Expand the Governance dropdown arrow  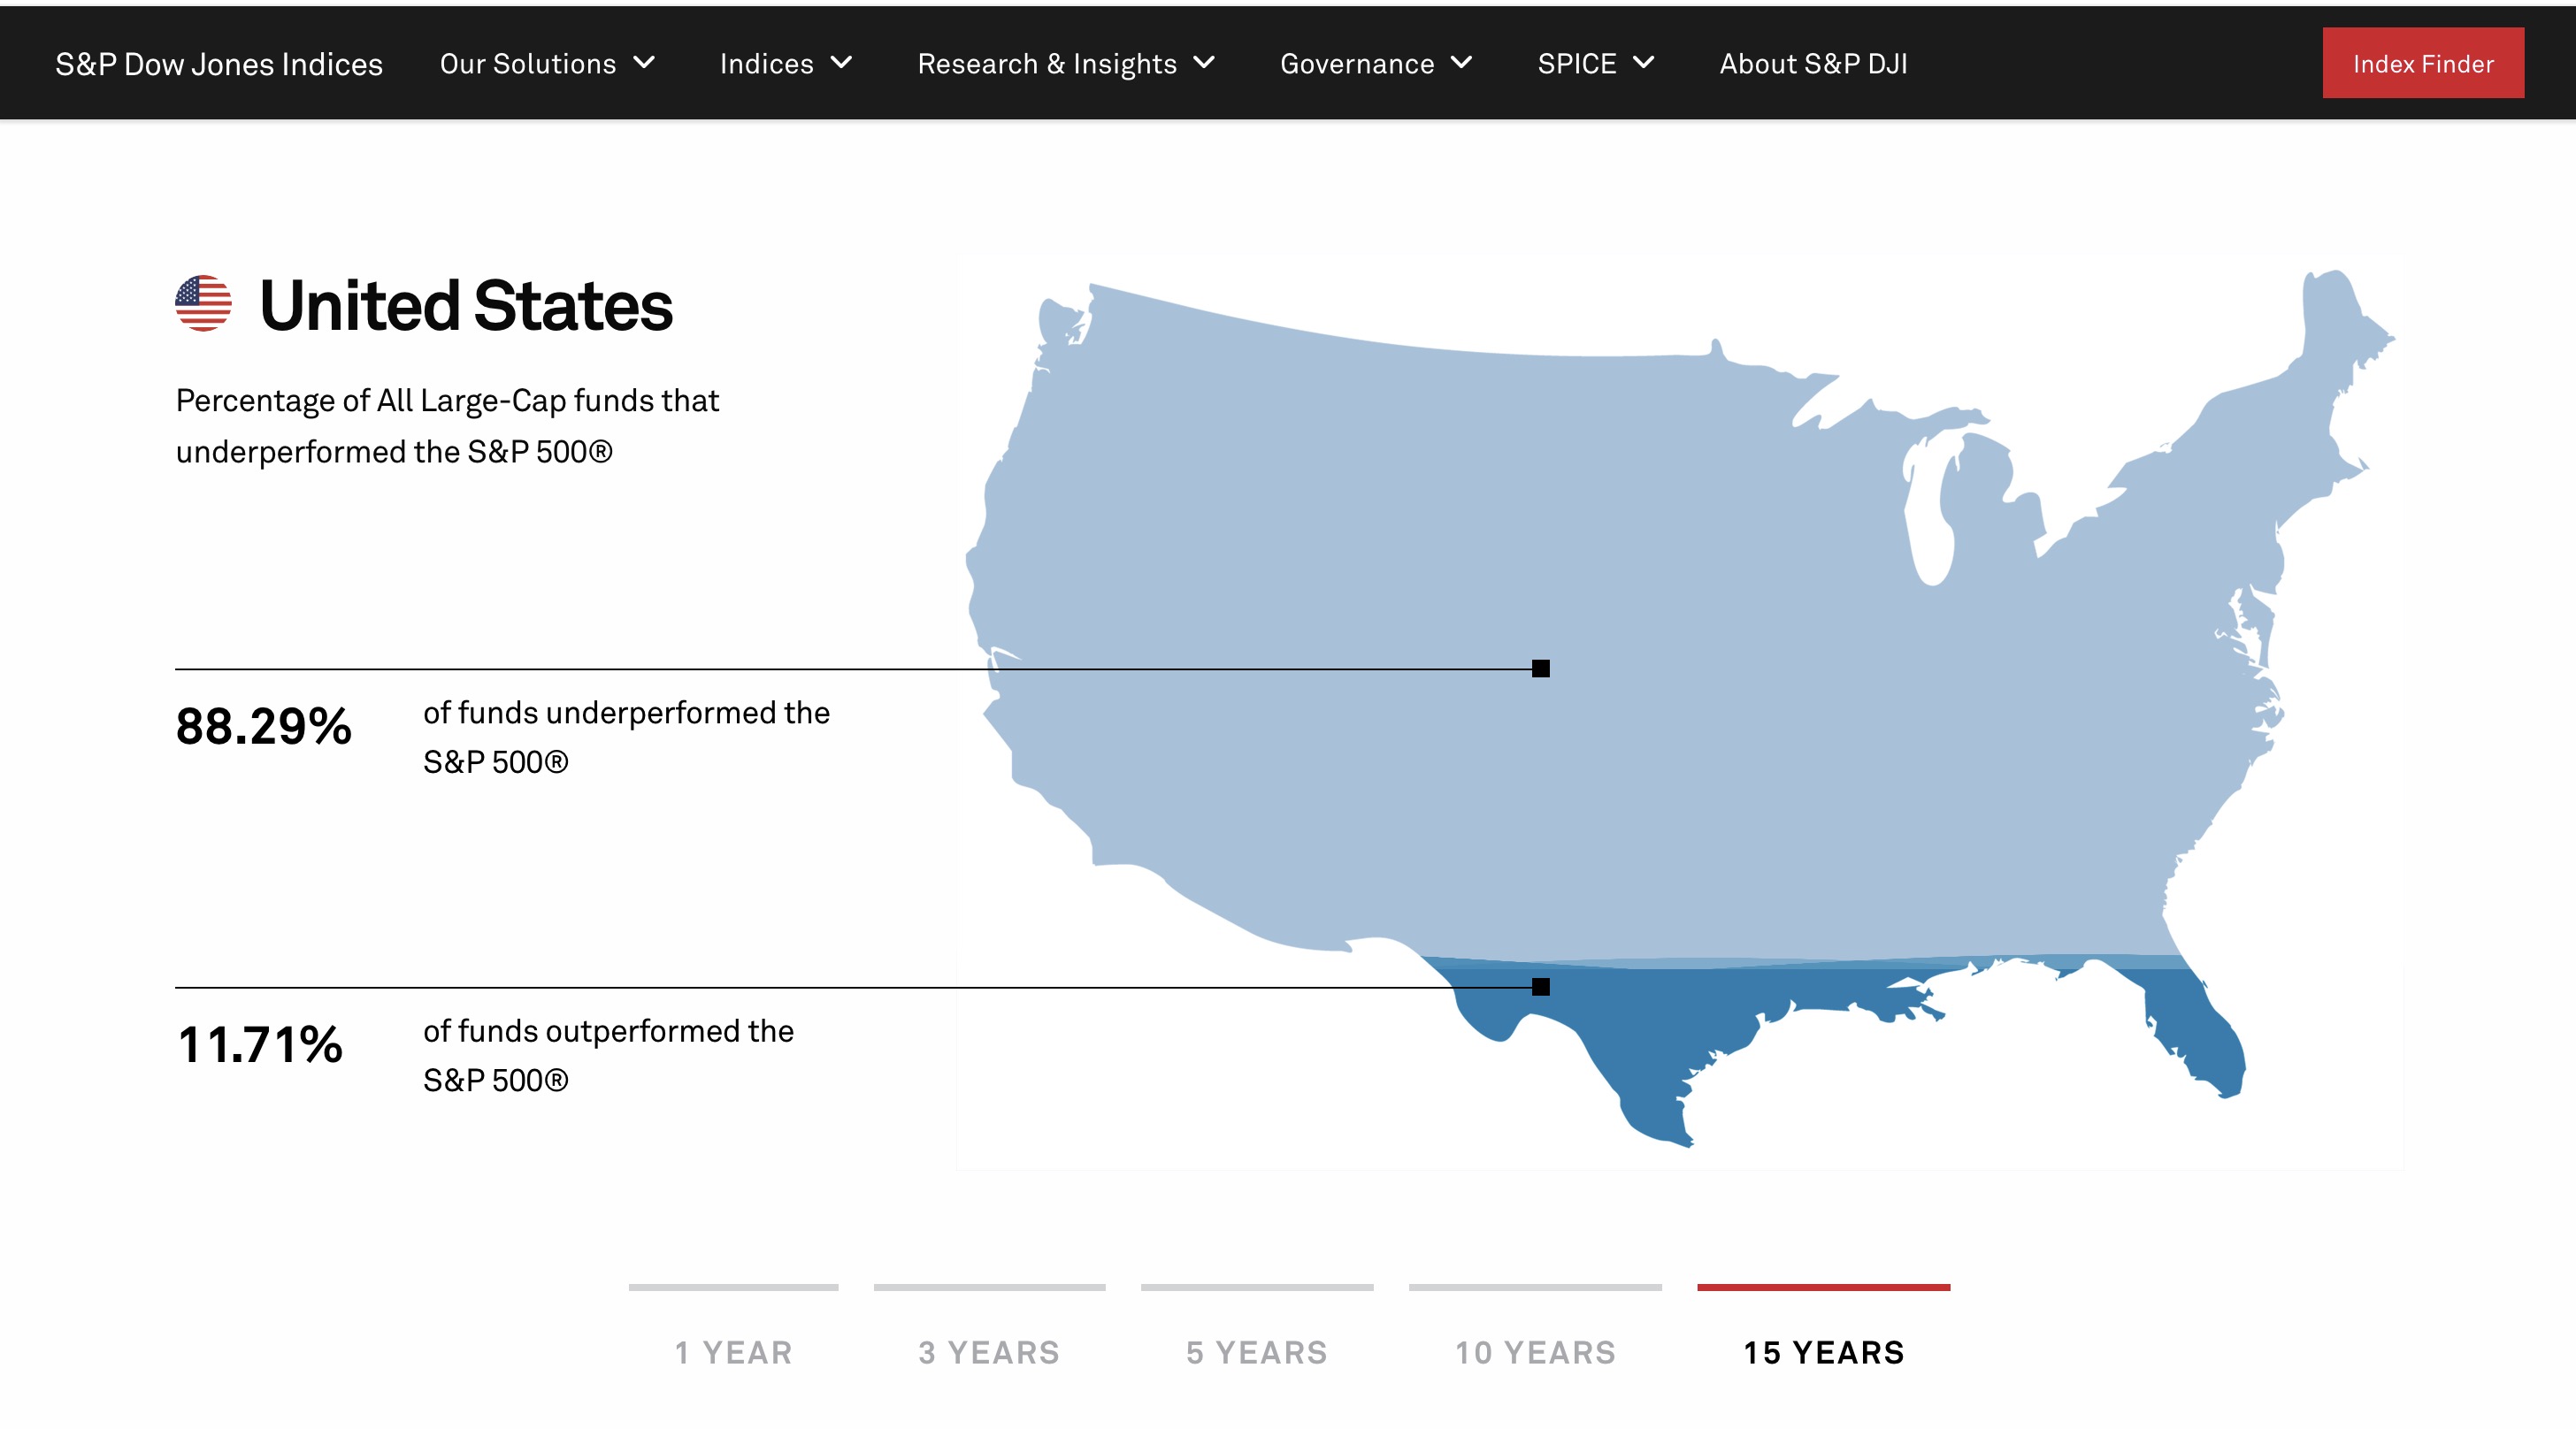coord(1461,63)
